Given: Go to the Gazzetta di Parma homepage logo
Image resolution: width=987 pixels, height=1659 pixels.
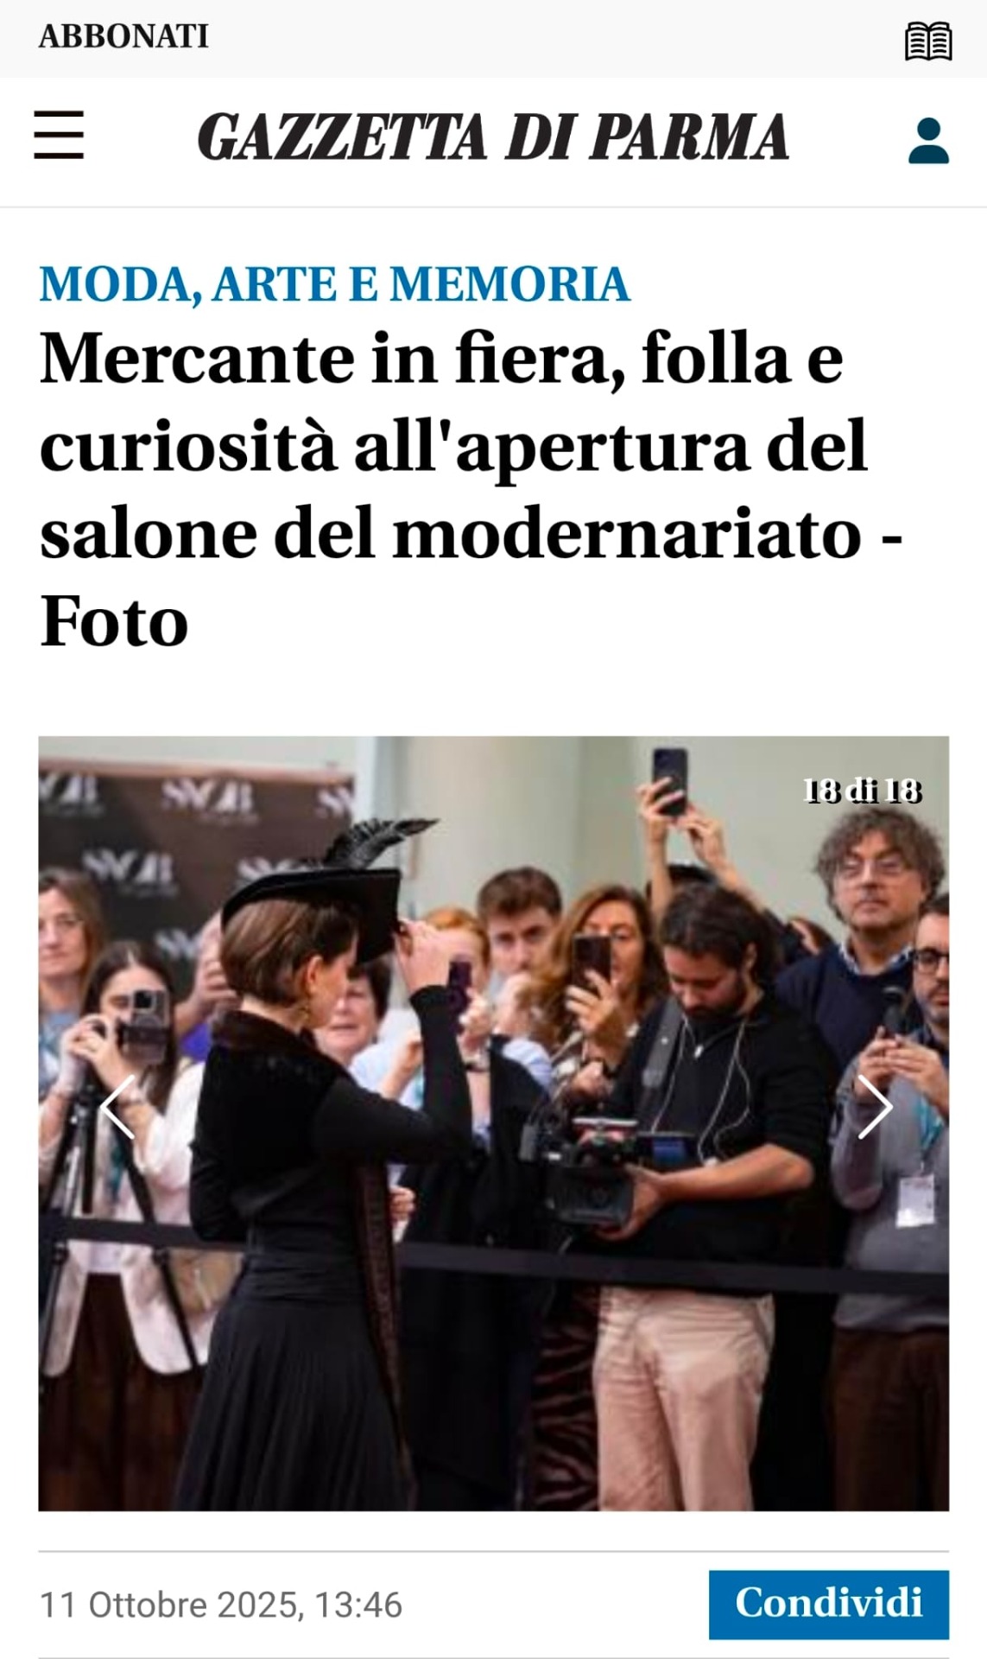Looking at the screenshot, I should 493,137.
